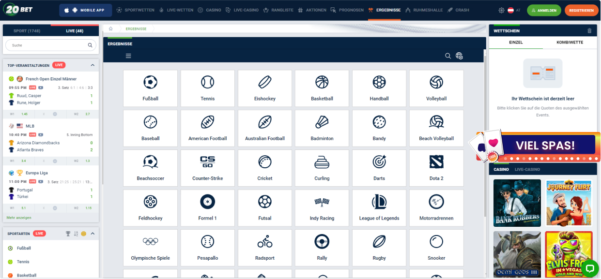601x279 pixels.
Task: Open the globe timezone settings icon
Action: pyautogui.click(x=459, y=56)
